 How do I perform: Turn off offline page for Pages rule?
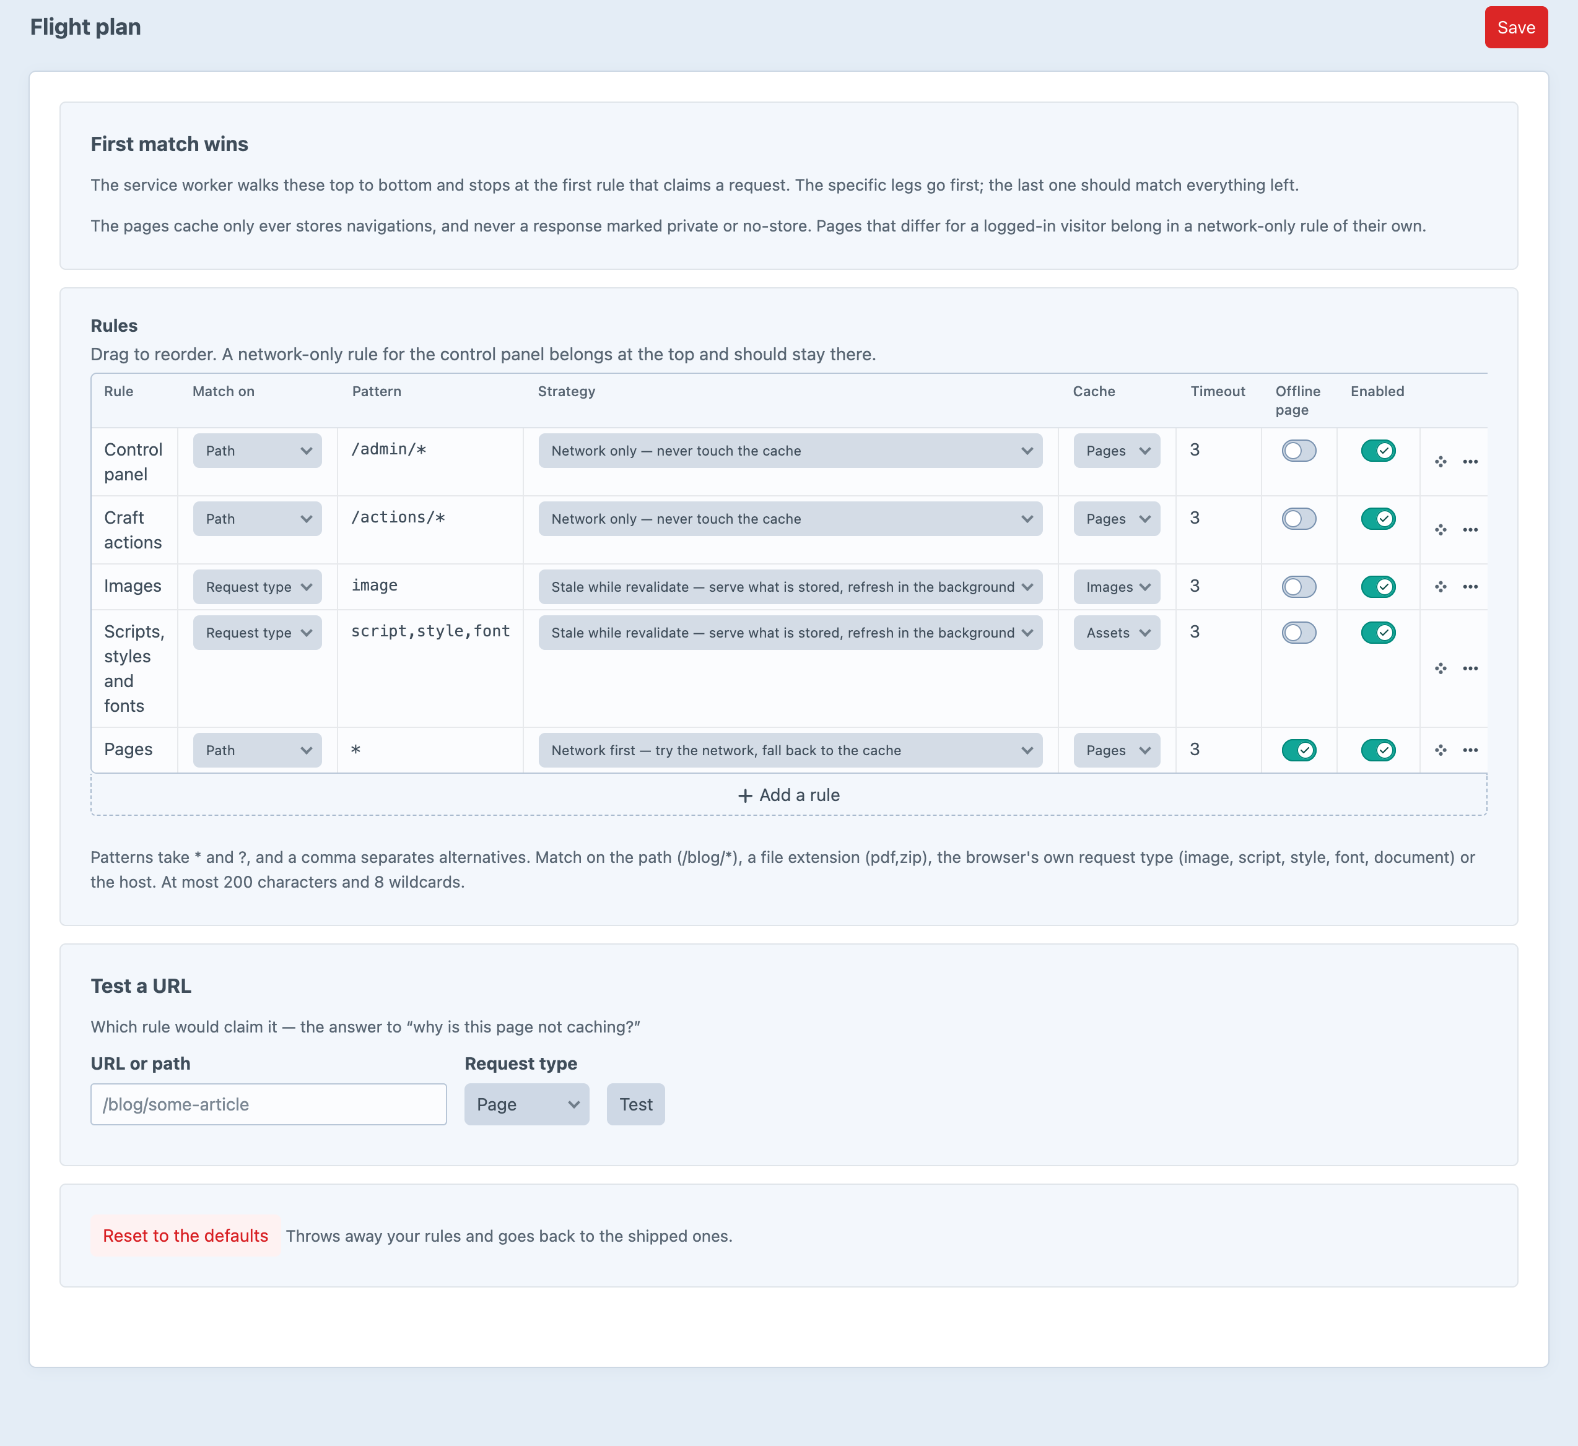coord(1299,750)
